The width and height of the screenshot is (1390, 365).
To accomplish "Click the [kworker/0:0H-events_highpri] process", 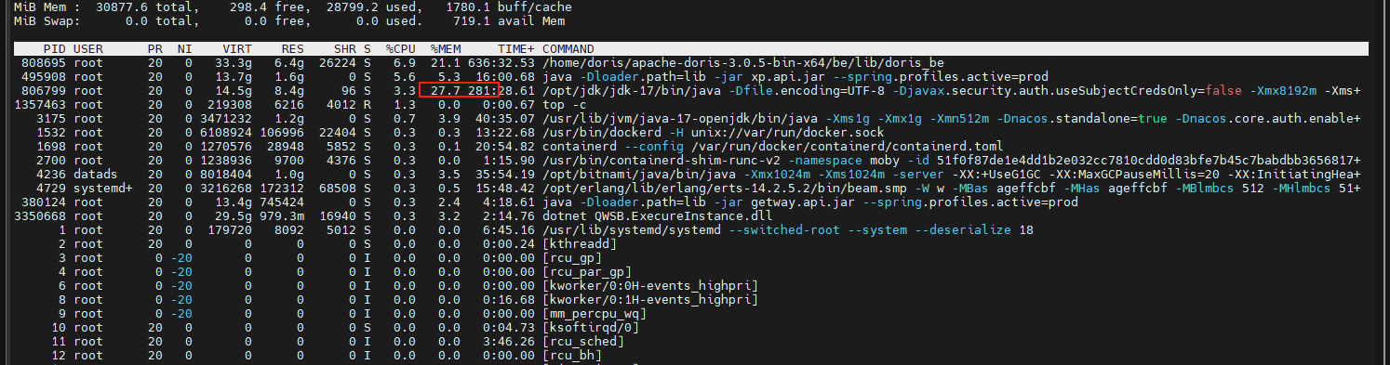I will tap(650, 285).
